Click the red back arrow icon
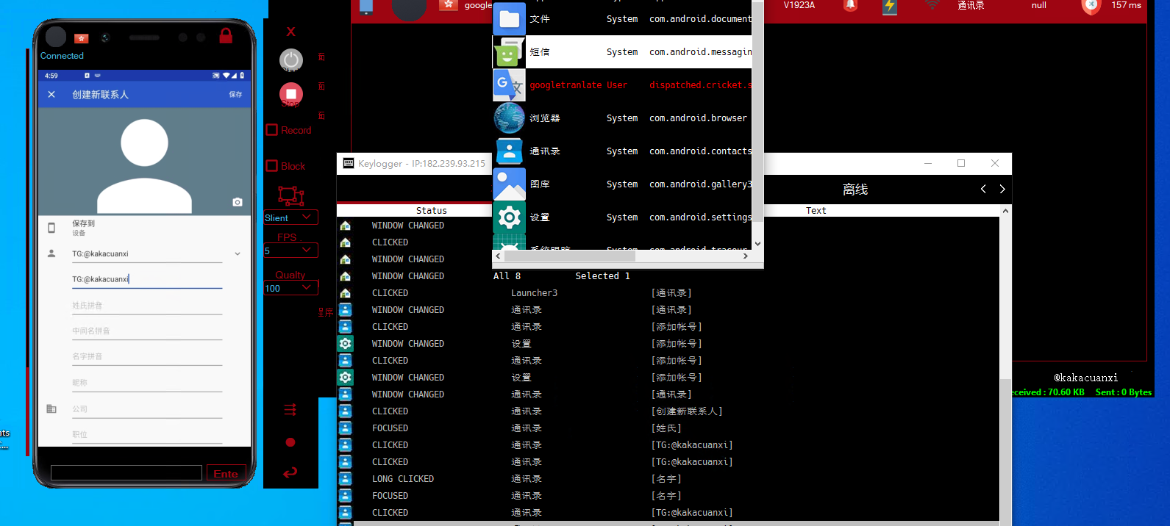1170x526 pixels. click(290, 472)
